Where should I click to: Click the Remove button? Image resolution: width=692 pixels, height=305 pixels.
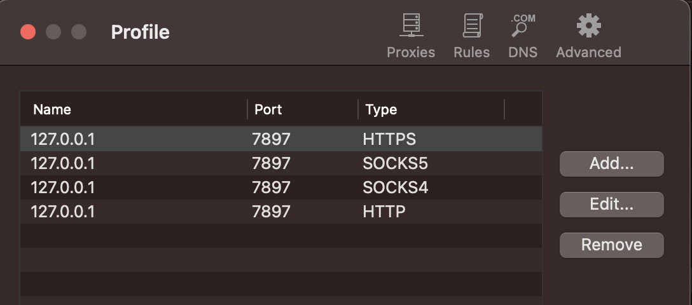coord(612,245)
